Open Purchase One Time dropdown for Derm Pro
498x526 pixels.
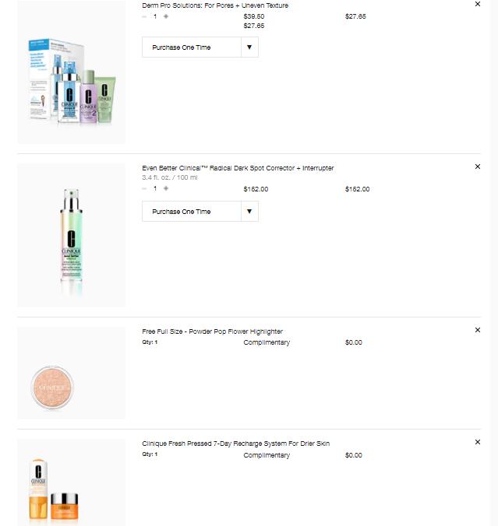(200, 47)
